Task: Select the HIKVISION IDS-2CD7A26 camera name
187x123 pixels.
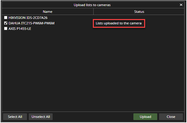Action: tap(28, 18)
